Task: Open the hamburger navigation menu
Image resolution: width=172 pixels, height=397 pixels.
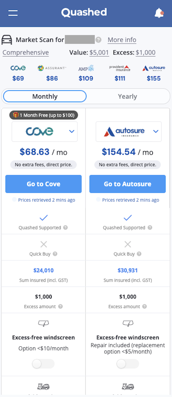Action: pyautogui.click(x=13, y=13)
